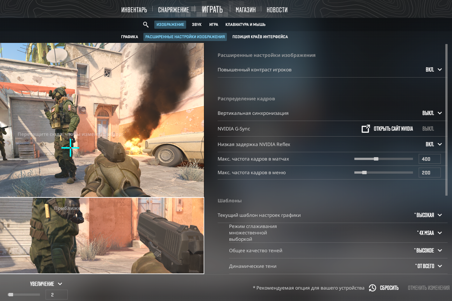Open the Общее качество теней dropdown
Viewport: 452px width, 301px height.
[x=428, y=251]
